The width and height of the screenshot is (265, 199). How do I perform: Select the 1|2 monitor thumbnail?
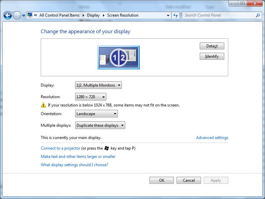point(119,57)
